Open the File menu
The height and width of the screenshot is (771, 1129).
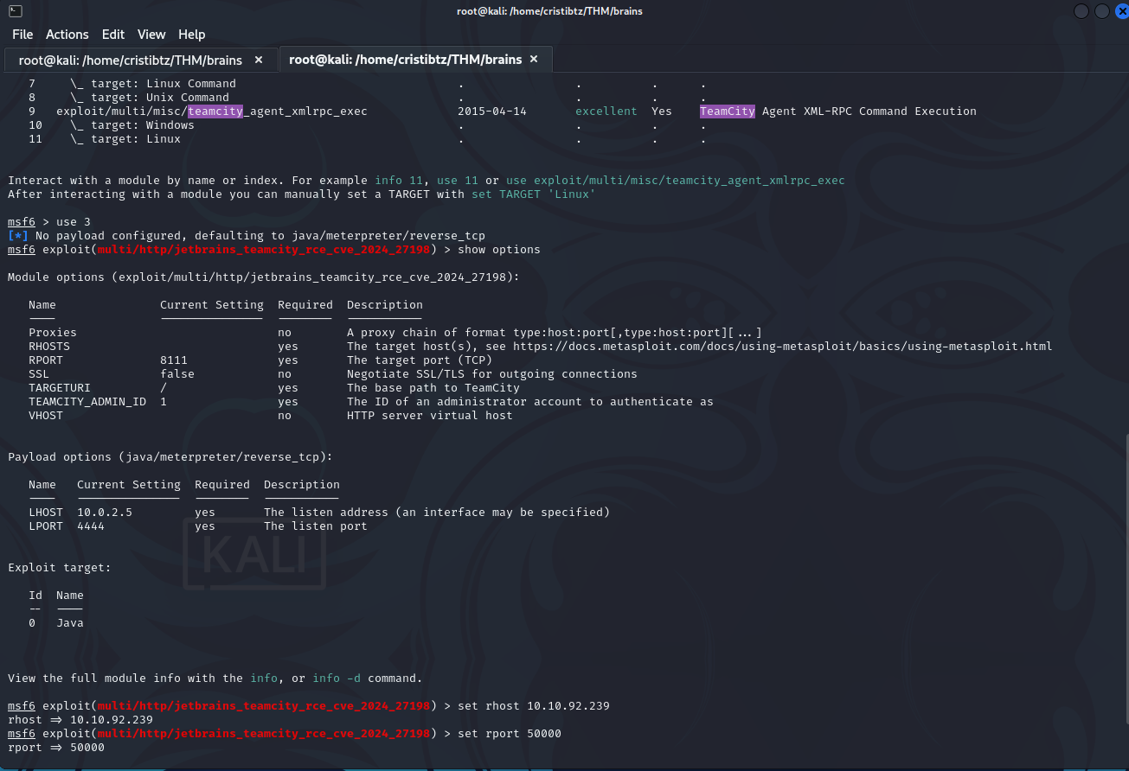pyautogui.click(x=22, y=35)
